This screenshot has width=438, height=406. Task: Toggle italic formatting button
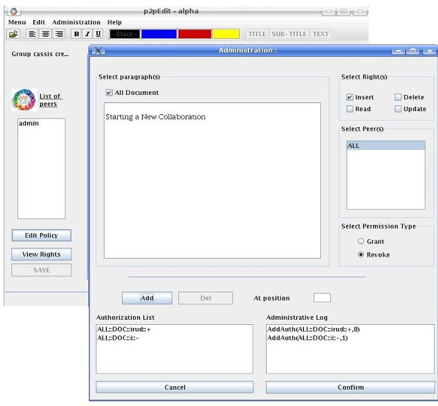pos(87,34)
